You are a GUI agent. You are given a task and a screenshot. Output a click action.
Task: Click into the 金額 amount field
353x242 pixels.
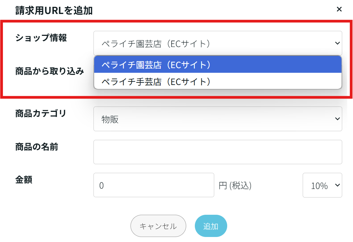[153, 185]
